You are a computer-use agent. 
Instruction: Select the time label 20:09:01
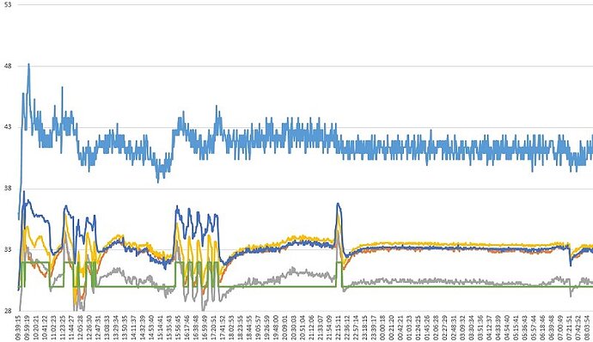point(284,328)
